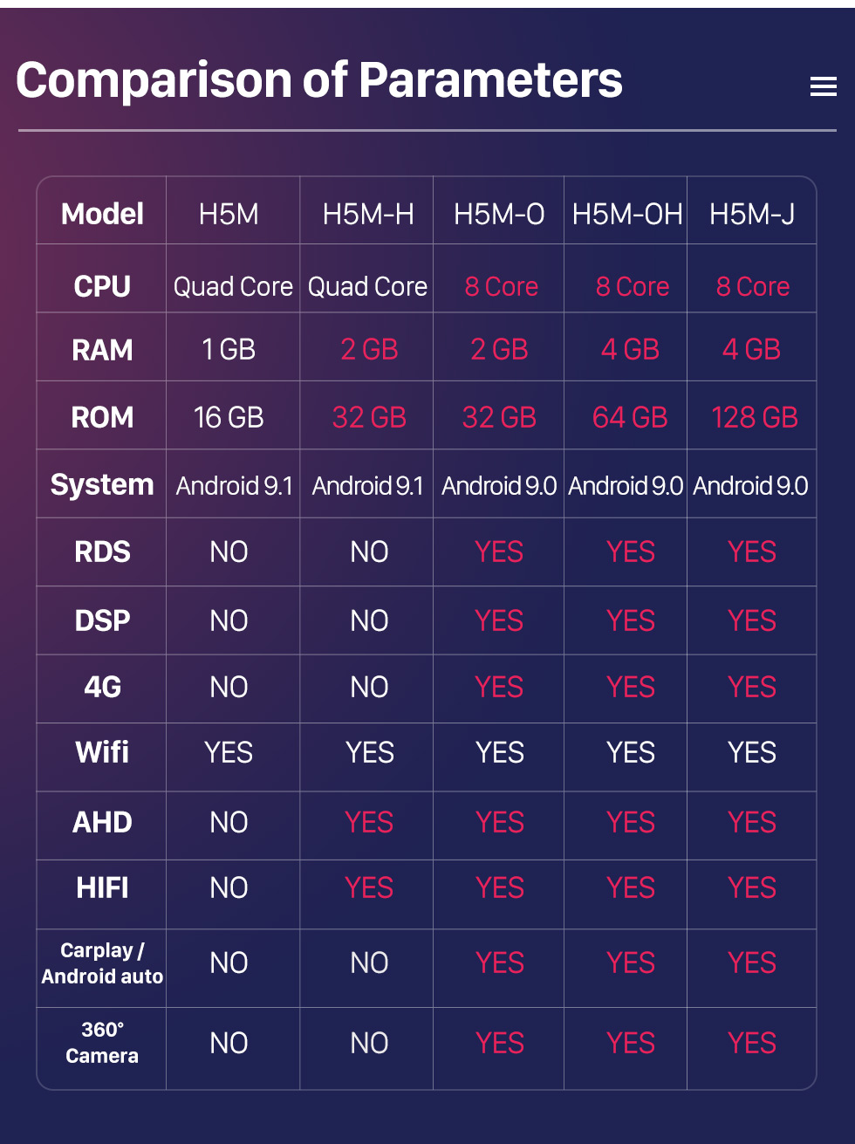Select the H5M-O model column header
Viewport: 855px width, 1144px height.
coord(499,214)
